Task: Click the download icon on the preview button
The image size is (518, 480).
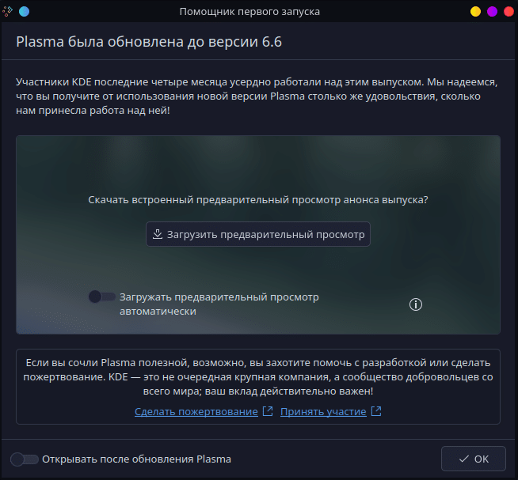Action: [x=158, y=234]
